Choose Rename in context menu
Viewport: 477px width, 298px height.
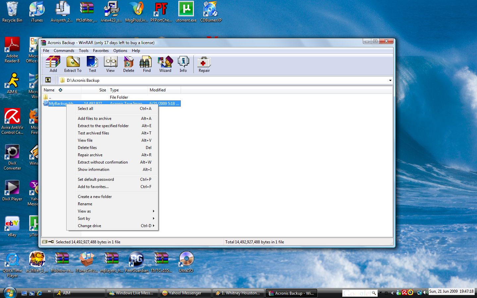coord(113,204)
